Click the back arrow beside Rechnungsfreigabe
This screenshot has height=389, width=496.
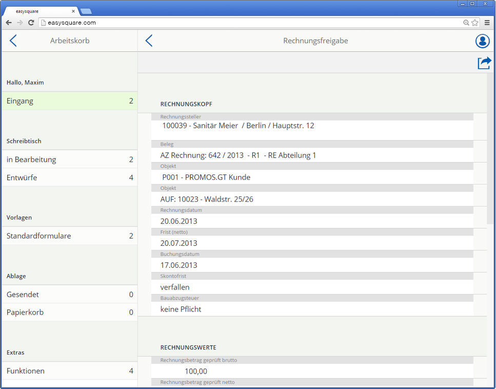tap(149, 41)
